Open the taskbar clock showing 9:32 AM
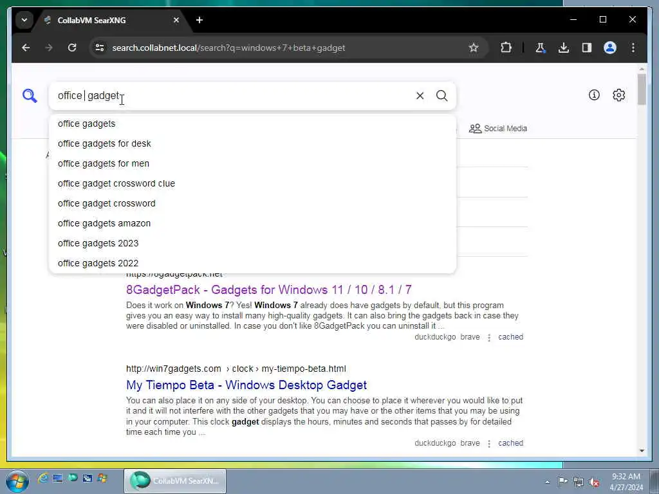659x494 pixels. [626, 482]
